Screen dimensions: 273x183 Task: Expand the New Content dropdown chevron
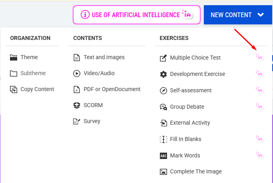tap(261, 15)
